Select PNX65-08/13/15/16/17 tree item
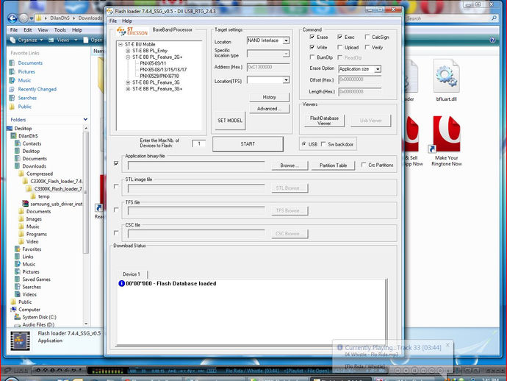The image size is (507, 381). (163, 70)
